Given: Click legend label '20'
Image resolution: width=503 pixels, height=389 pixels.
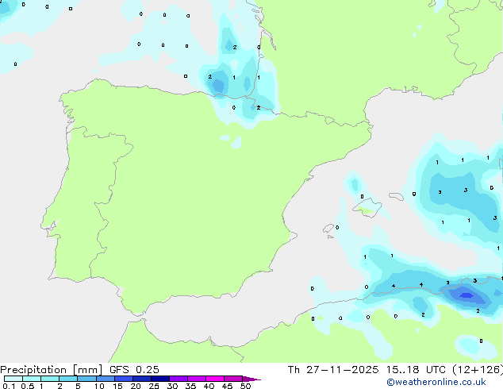Looking at the screenshot, I should [136, 386].
